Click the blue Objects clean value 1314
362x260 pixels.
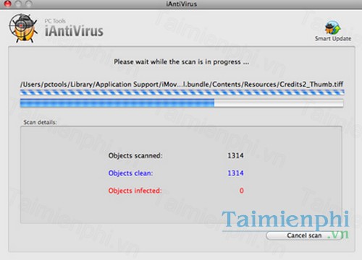(x=235, y=173)
